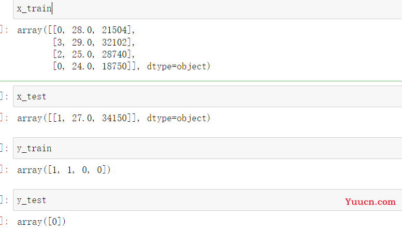This screenshot has height=230, width=402.
Task: Click the prompt beside y_train output
Action: tap(4, 170)
